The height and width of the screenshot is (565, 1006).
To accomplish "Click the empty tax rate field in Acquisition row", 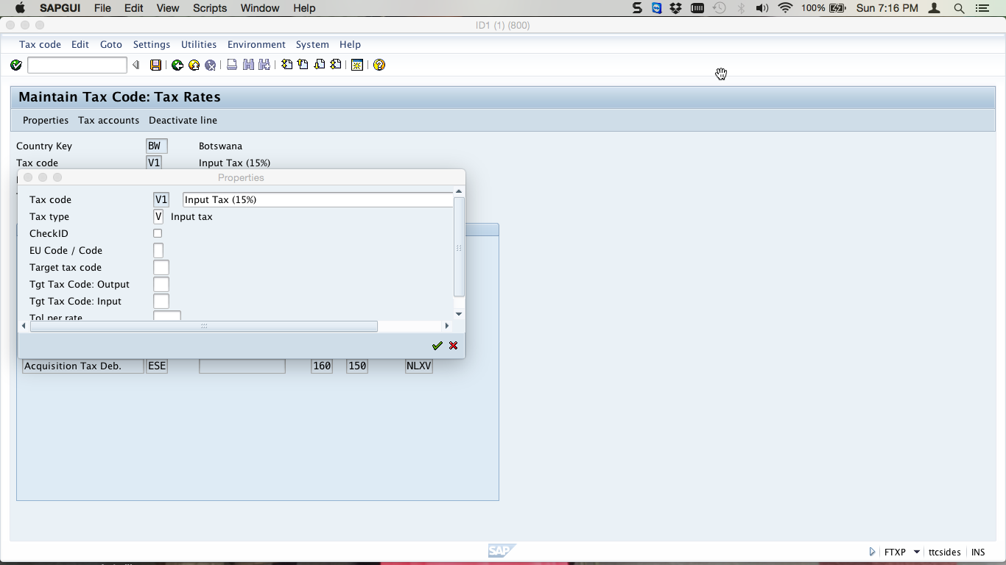I will [242, 366].
